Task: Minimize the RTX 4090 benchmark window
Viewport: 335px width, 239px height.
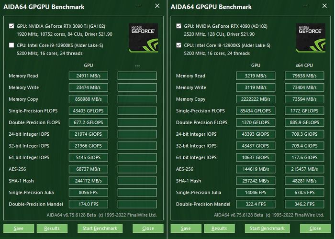Action: [x=305, y=6]
